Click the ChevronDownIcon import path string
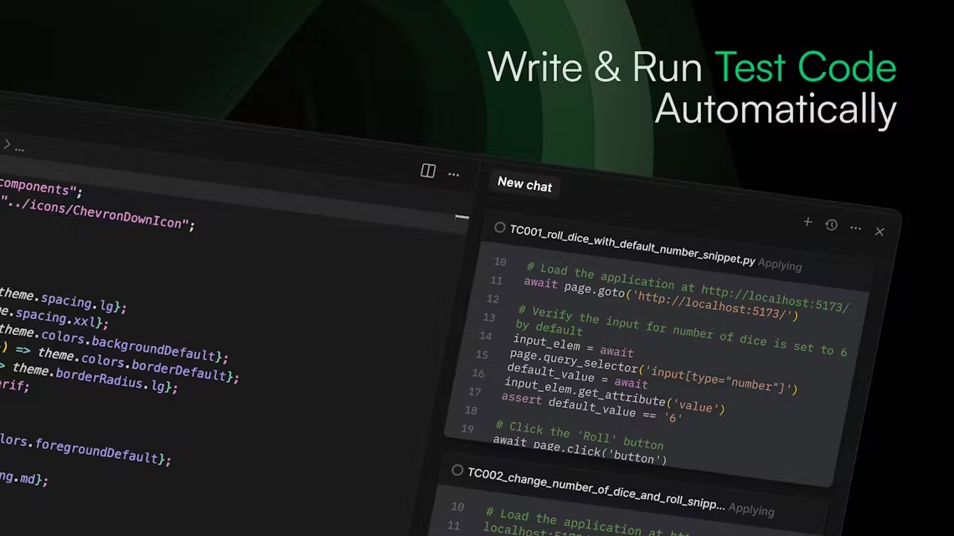Image resolution: width=954 pixels, height=536 pixels. [95, 214]
